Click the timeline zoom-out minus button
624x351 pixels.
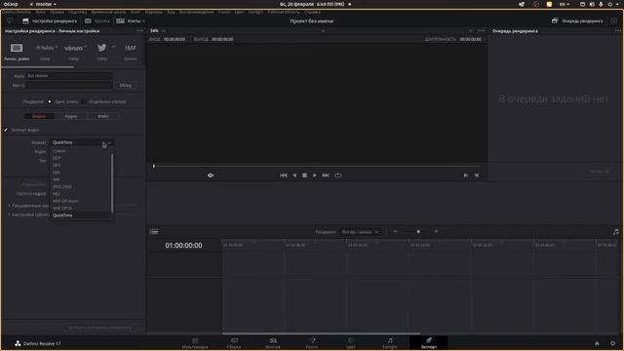pos(395,232)
